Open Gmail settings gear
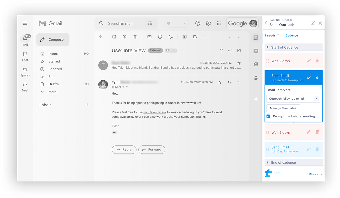 click(208, 23)
